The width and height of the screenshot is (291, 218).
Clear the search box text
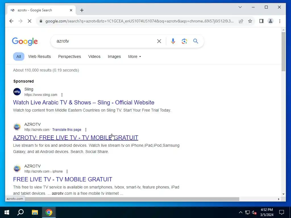[x=159, y=41]
